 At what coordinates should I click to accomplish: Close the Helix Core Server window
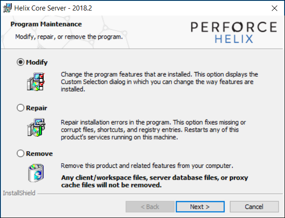(x=274, y=8)
